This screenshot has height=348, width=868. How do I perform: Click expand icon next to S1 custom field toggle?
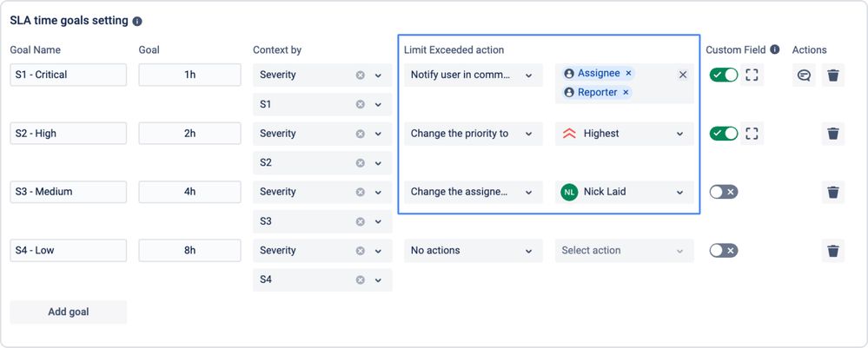click(x=752, y=75)
